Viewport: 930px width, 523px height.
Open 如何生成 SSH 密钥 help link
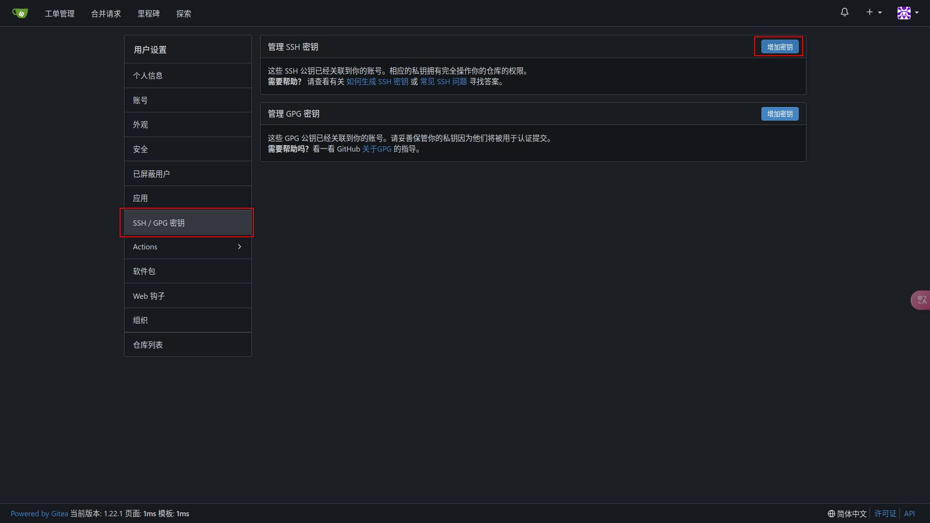pyautogui.click(x=377, y=82)
